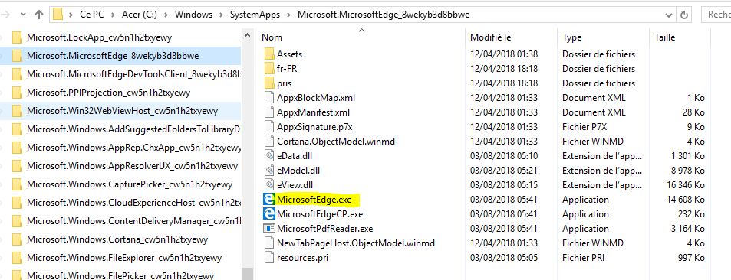
Task: Go to SystemApps in breadcrumb
Action: 255,15
